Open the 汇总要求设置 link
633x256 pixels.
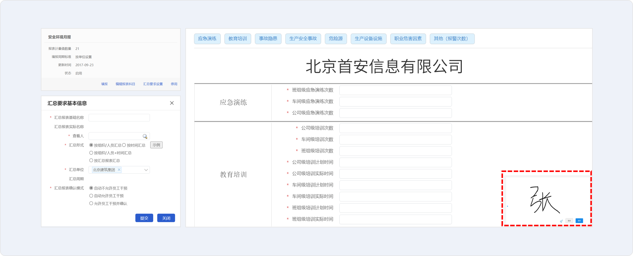(x=153, y=84)
